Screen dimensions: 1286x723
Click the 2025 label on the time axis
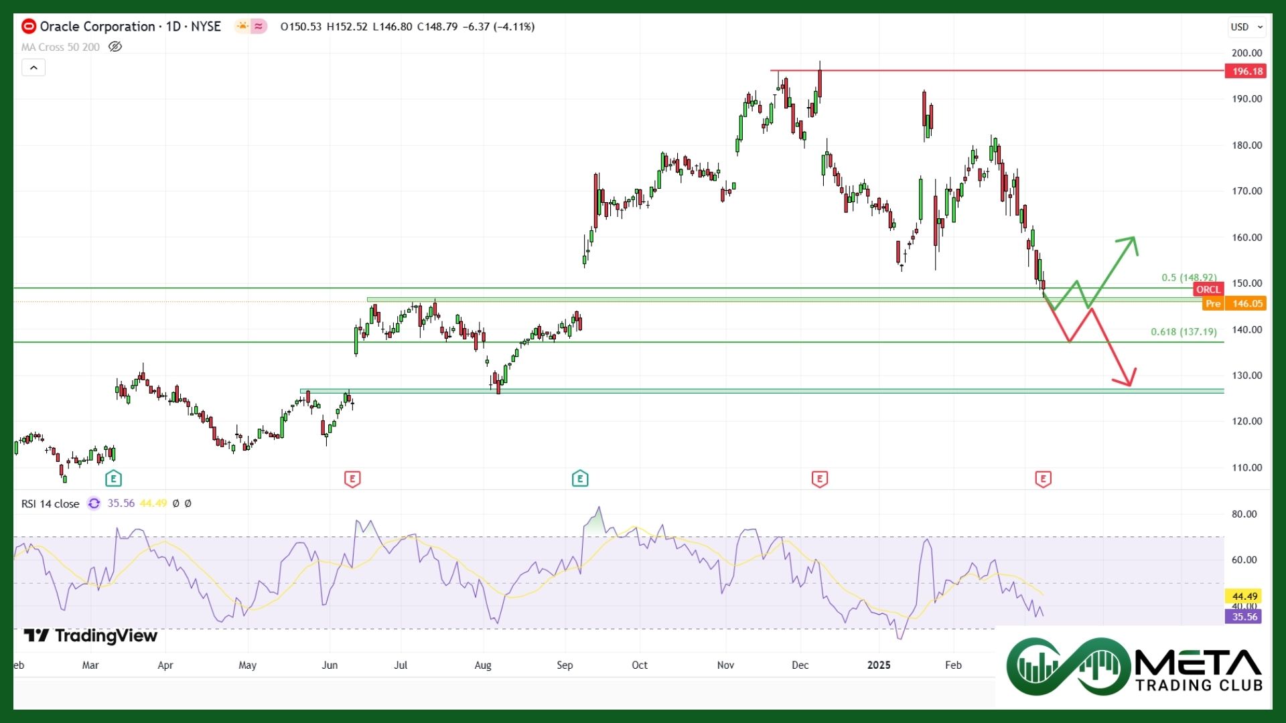pyautogui.click(x=879, y=665)
